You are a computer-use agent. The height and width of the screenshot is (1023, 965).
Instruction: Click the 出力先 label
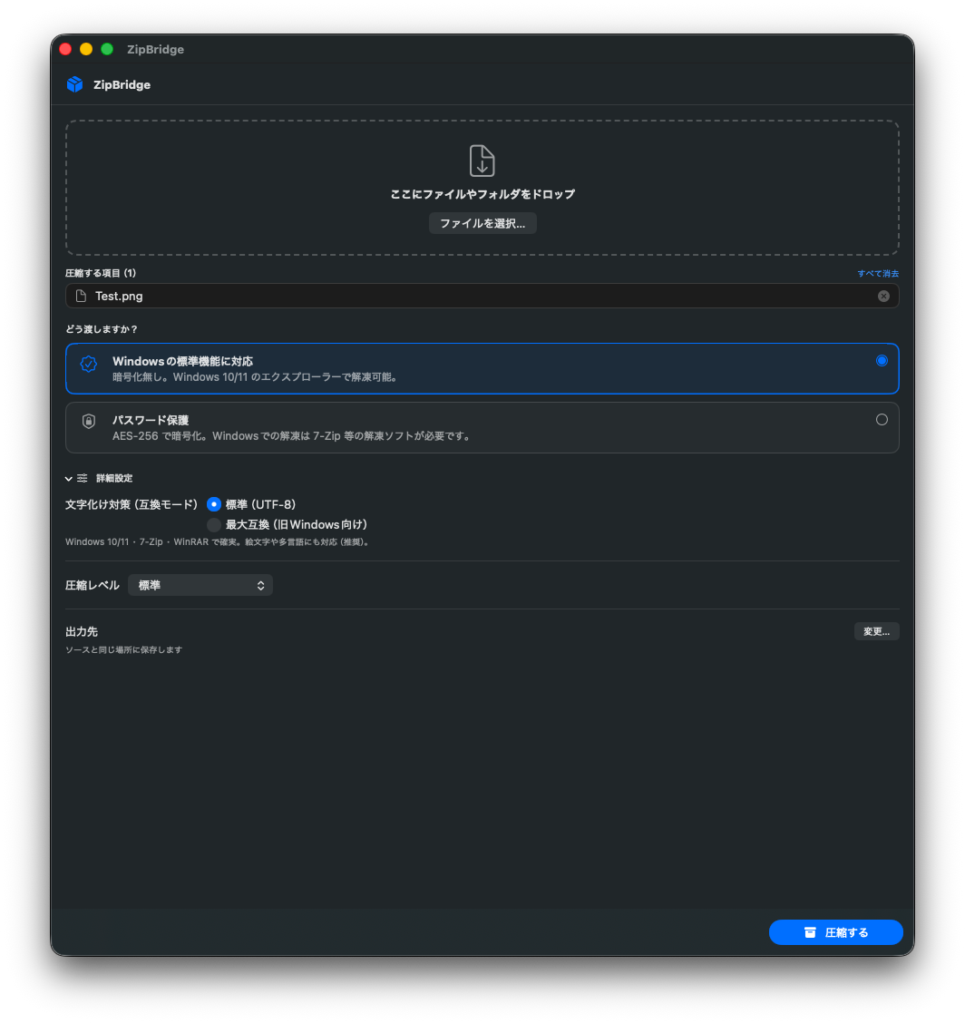(x=82, y=631)
